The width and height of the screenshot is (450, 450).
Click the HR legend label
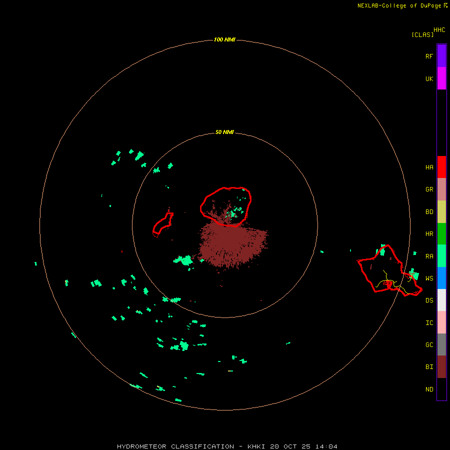click(x=429, y=234)
